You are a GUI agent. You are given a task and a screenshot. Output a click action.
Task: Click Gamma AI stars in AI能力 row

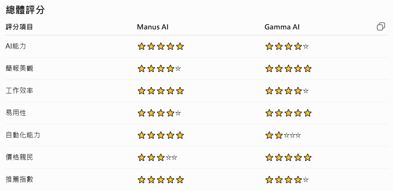coord(287,46)
